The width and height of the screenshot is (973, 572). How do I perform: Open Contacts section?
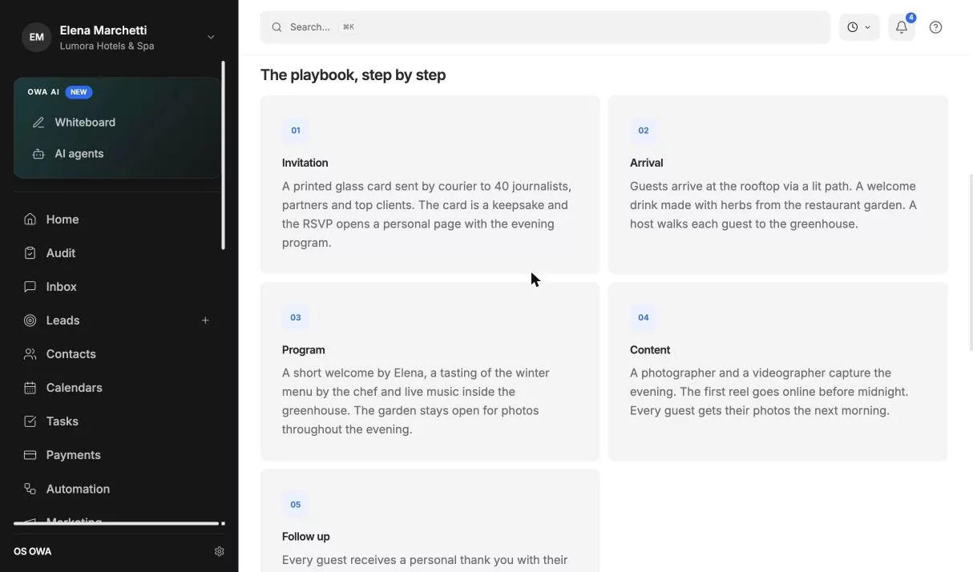pos(71,354)
